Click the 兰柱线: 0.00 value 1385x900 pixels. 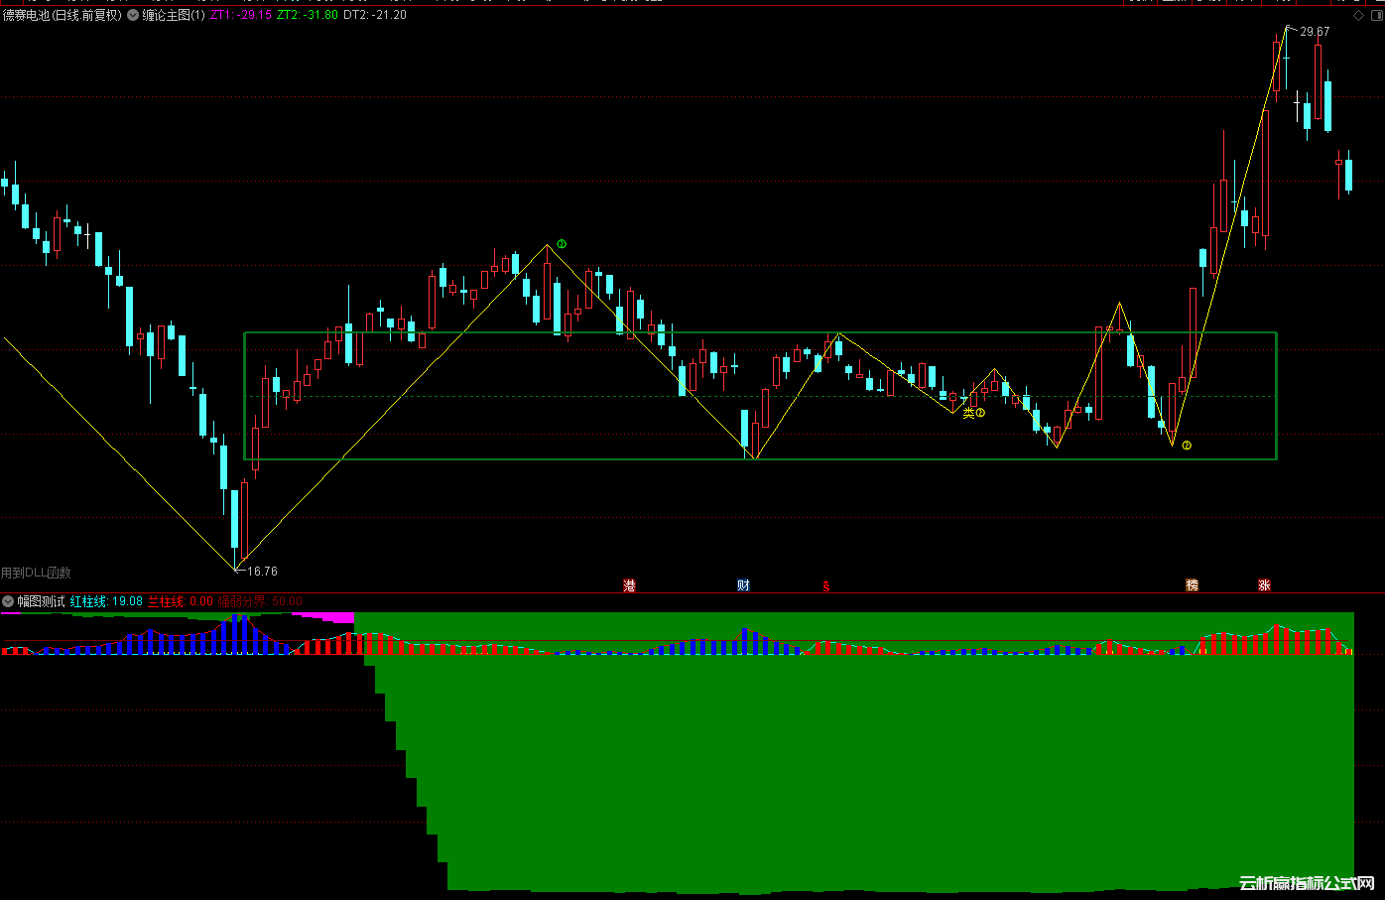(x=181, y=601)
